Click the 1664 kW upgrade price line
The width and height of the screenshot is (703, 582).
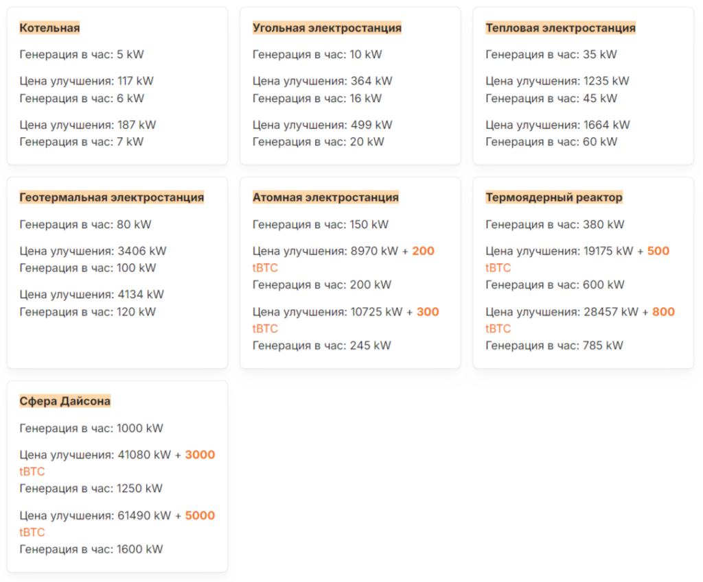(557, 125)
